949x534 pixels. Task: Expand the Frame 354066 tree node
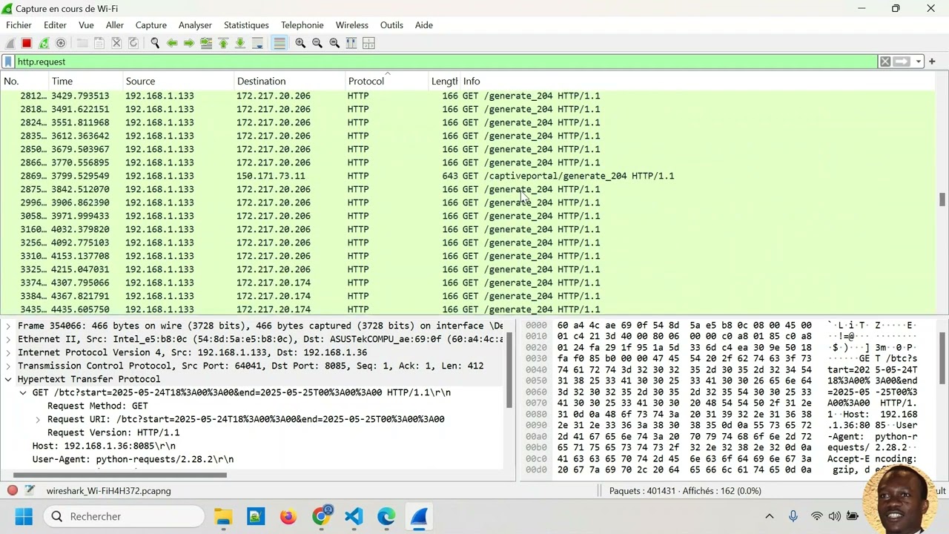click(x=8, y=326)
